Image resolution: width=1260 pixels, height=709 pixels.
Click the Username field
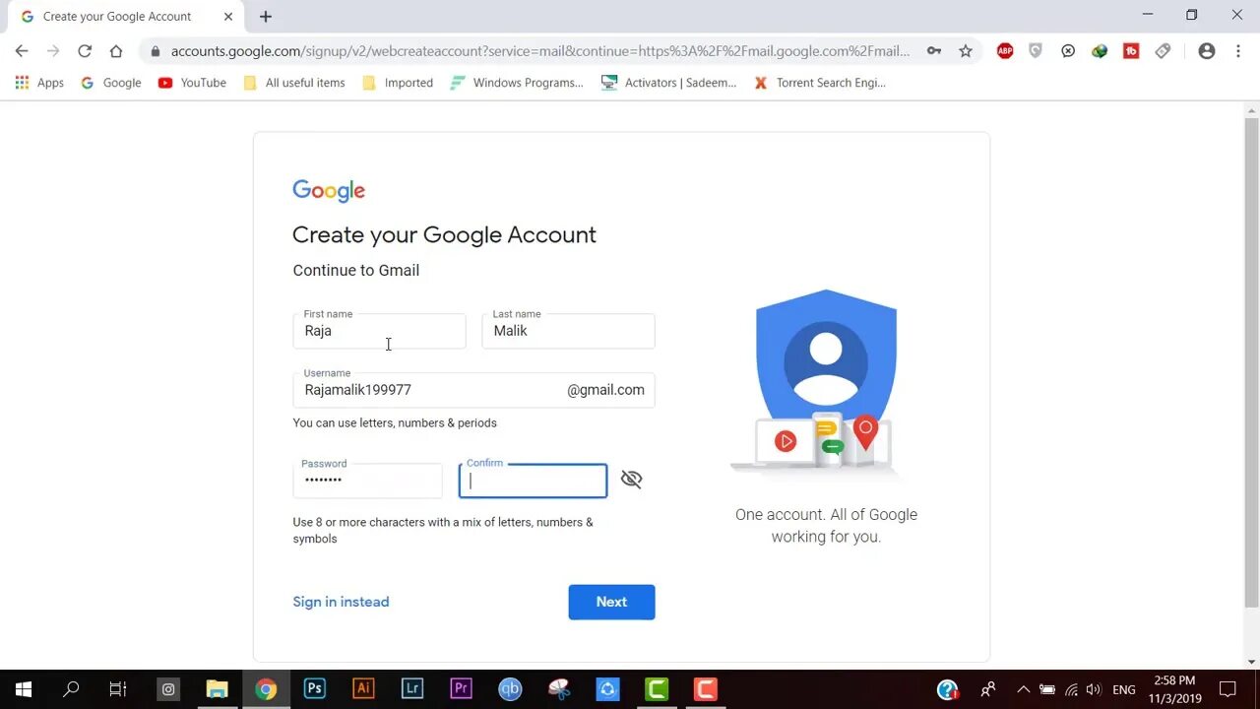(x=473, y=390)
